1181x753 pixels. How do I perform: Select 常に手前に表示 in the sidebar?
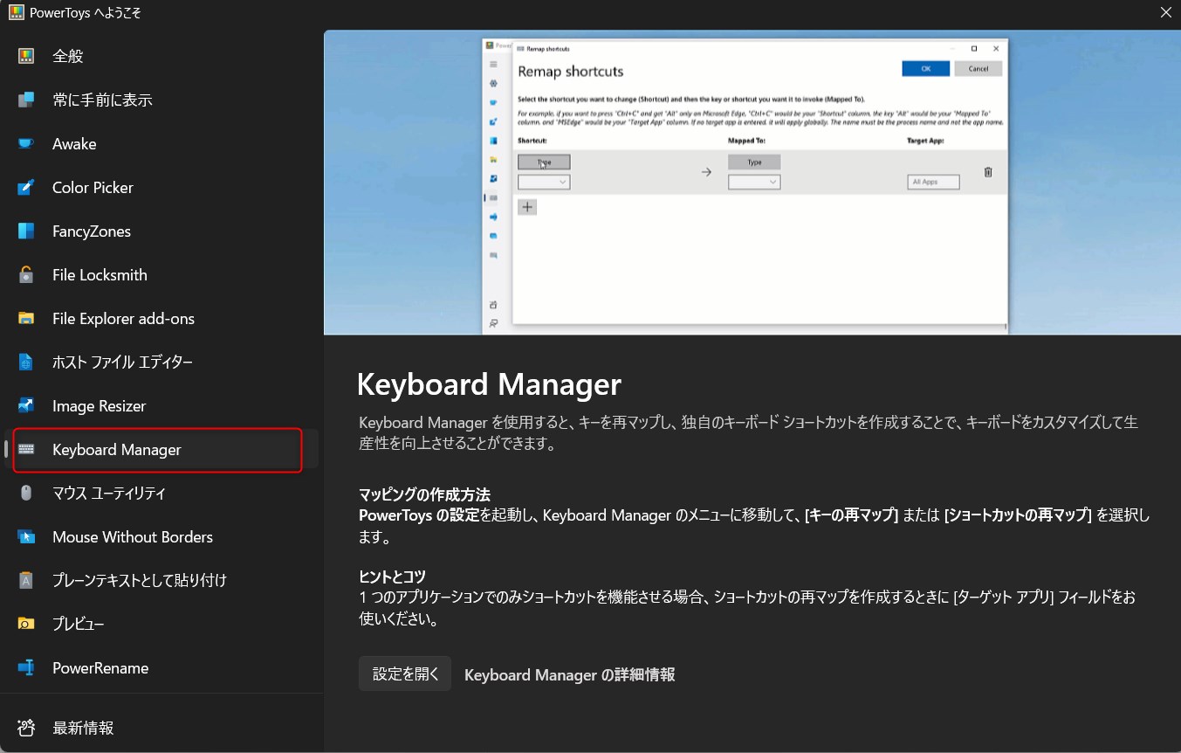(x=161, y=100)
